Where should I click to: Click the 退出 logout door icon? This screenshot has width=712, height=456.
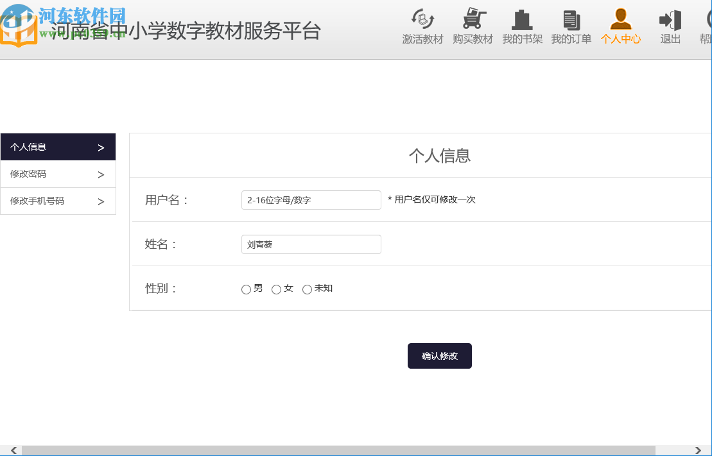click(669, 19)
